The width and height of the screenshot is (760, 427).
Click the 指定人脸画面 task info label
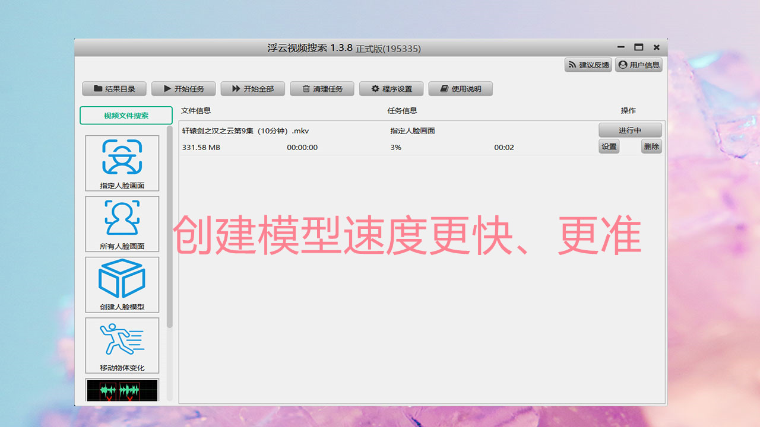tap(411, 130)
